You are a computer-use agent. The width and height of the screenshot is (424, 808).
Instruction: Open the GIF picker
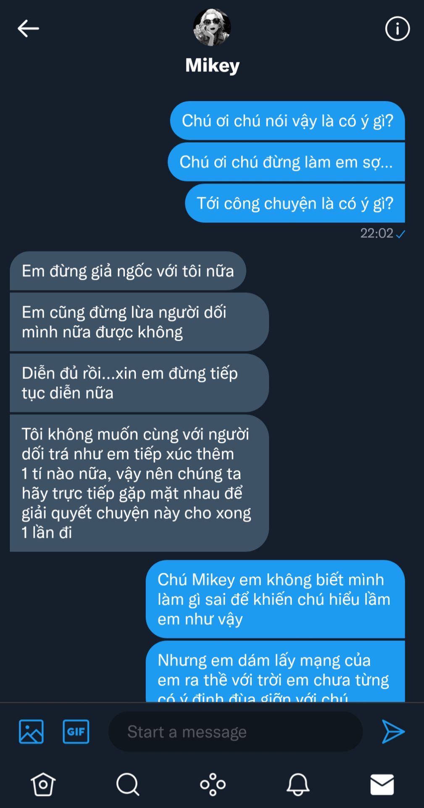pyautogui.click(x=76, y=731)
